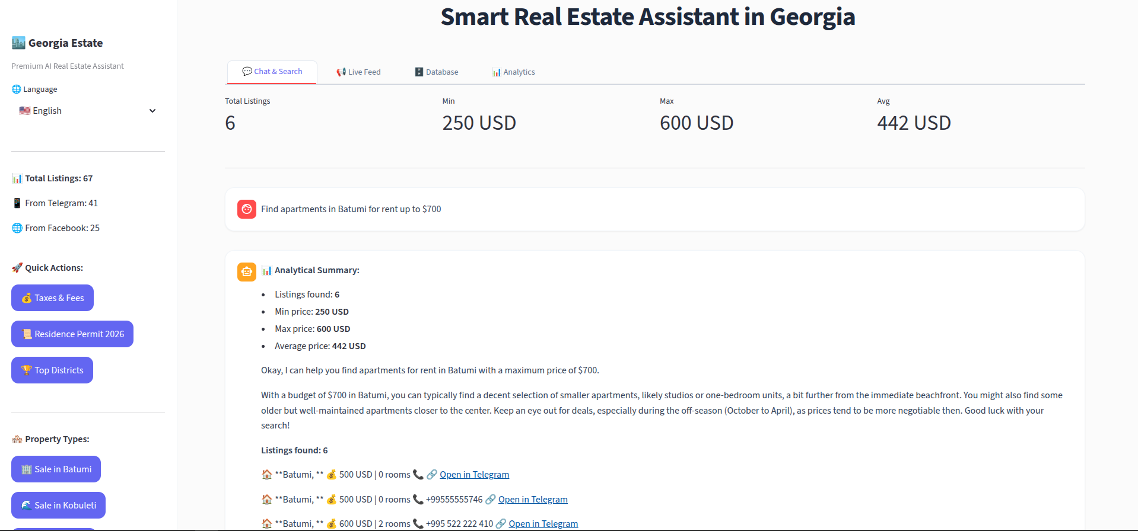Click the Average price: 442 USD bullet

click(x=320, y=346)
